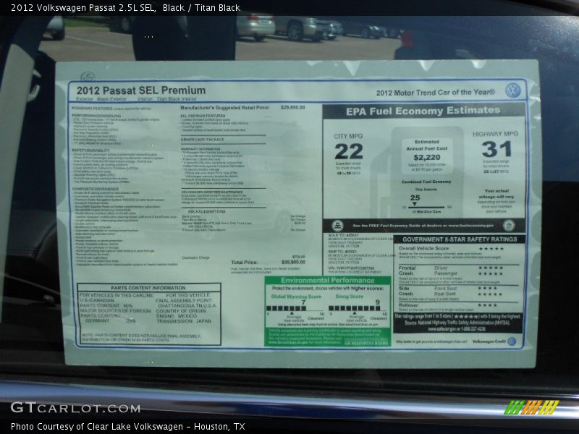The height and width of the screenshot is (434, 579).
Task: Click the combined fuel economy scale bar
Action: point(426,208)
